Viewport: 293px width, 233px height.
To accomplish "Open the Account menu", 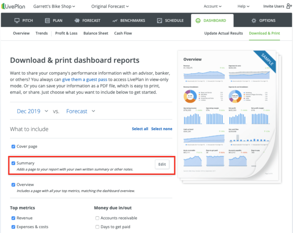I will point(213,6).
